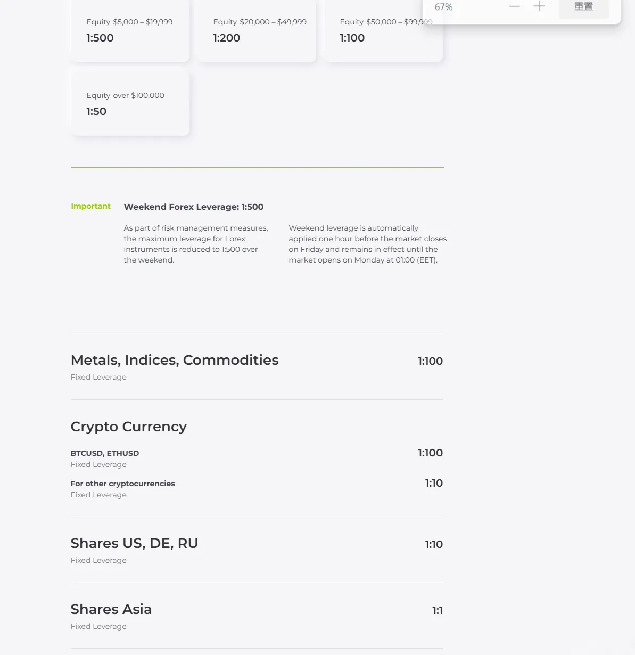Click the 1:100 value for BTCUSD, ETHUSD

[430, 453]
